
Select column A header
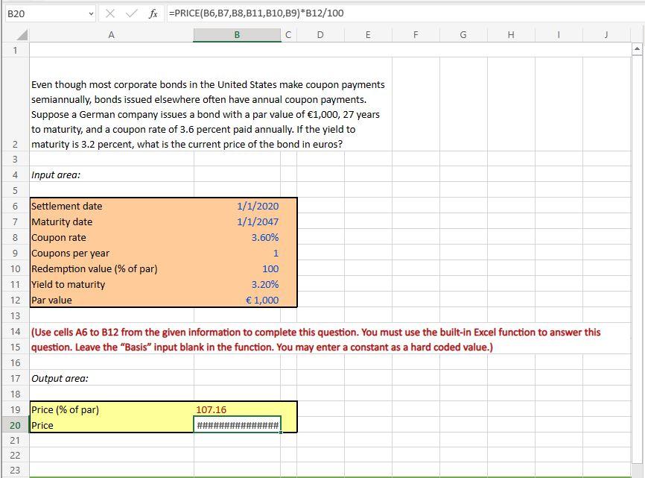[x=111, y=35]
